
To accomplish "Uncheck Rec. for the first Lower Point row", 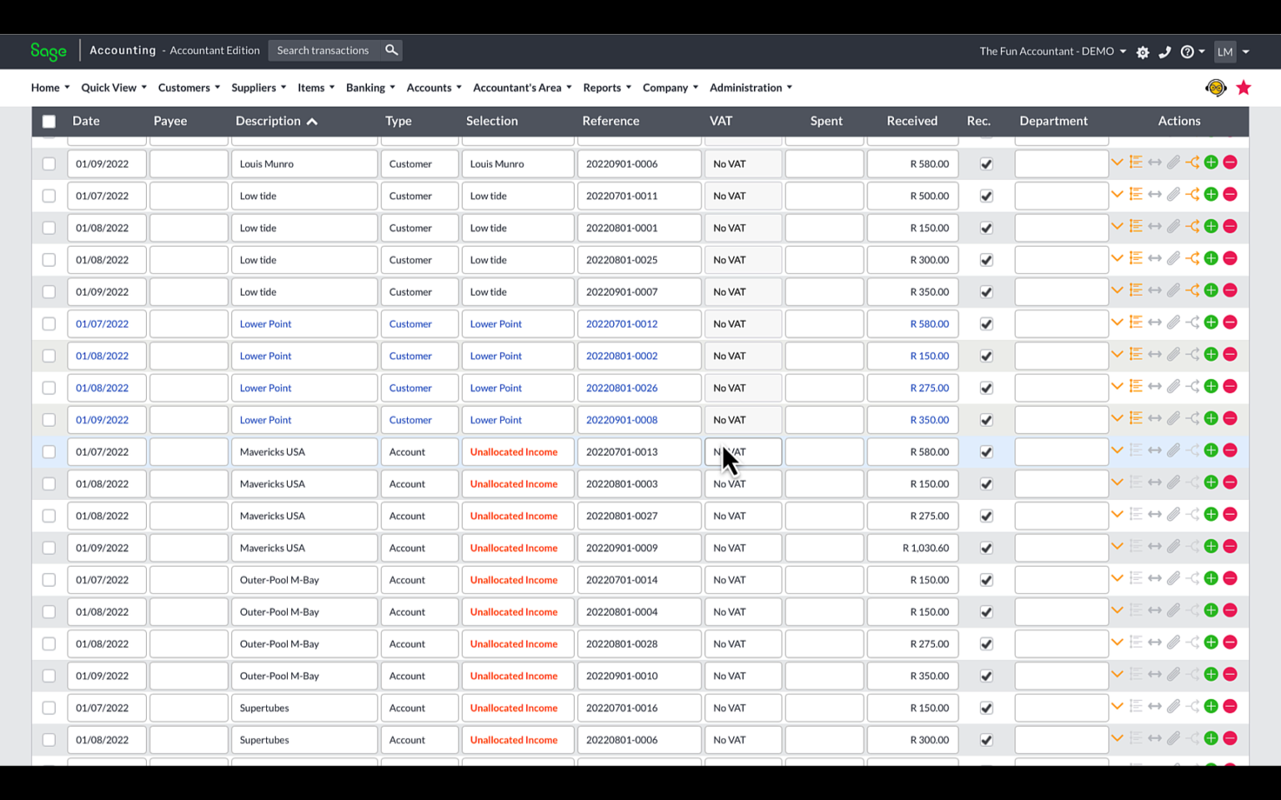I will (x=986, y=322).
